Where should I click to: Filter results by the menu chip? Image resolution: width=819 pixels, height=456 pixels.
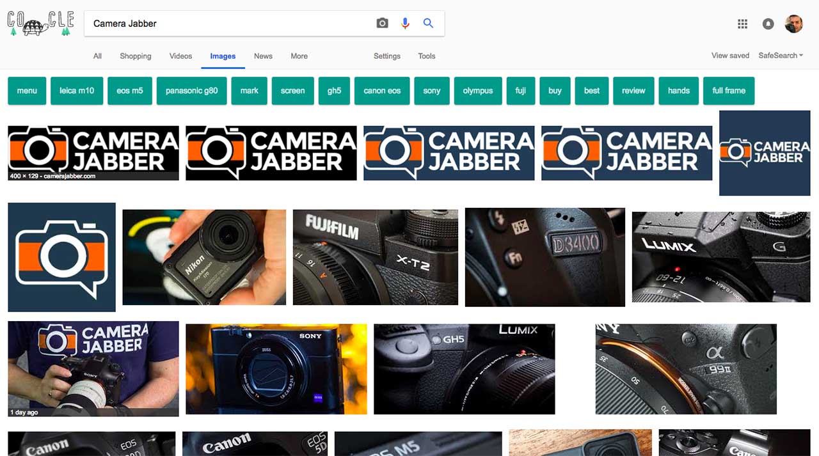[27, 91]
